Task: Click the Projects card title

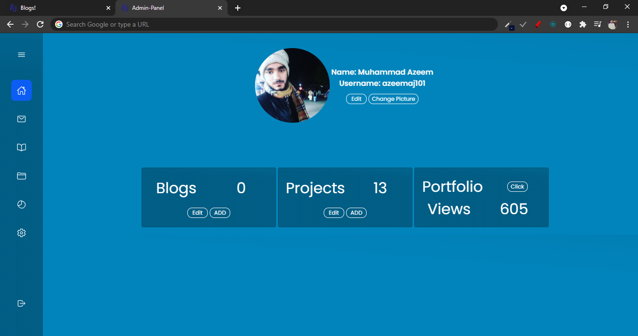Action: click(315, 188)
